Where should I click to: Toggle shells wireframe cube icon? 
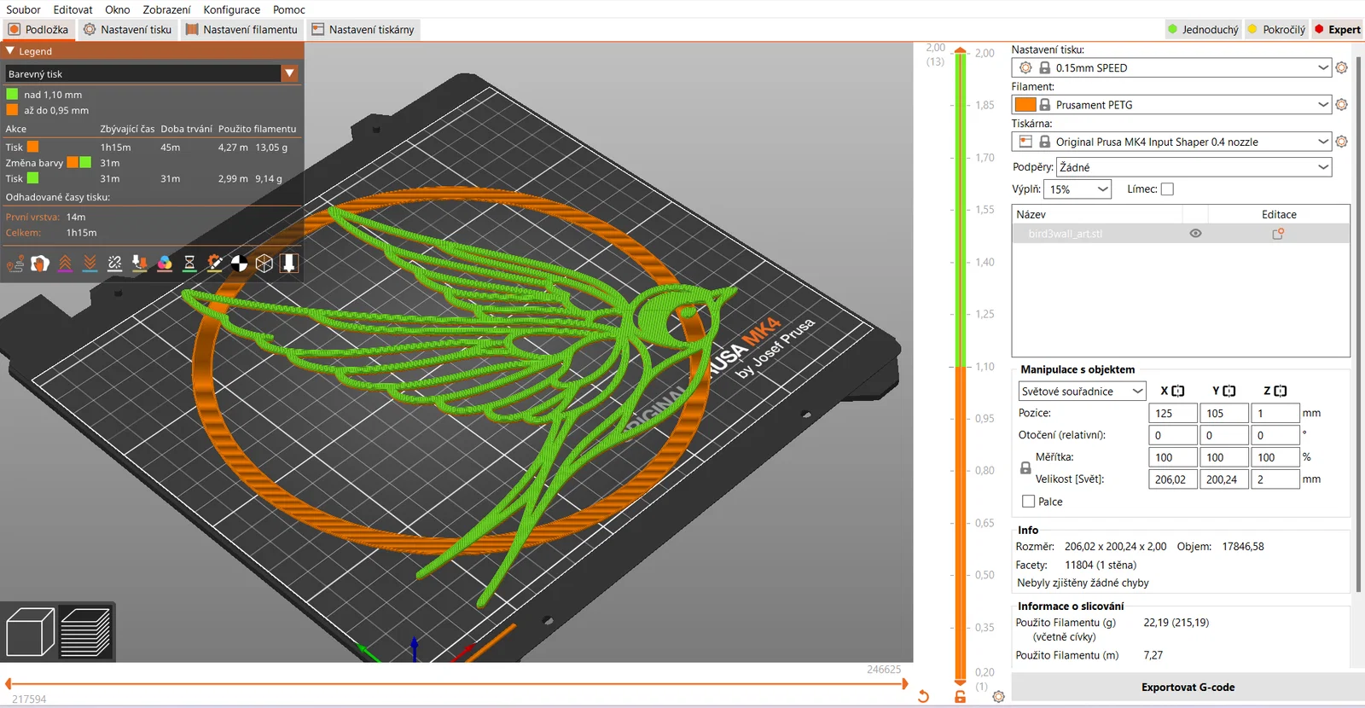point(264,264)
